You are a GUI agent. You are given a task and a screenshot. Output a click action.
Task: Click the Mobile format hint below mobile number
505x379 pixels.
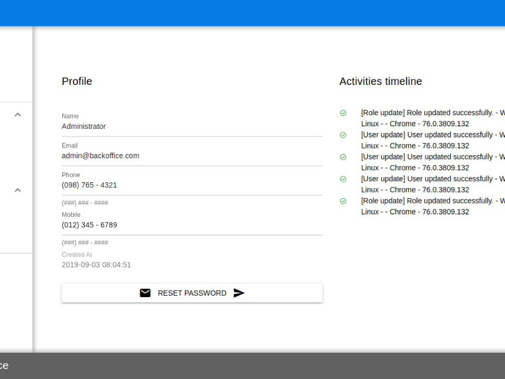pyautogui.click(x=85, y=243)
